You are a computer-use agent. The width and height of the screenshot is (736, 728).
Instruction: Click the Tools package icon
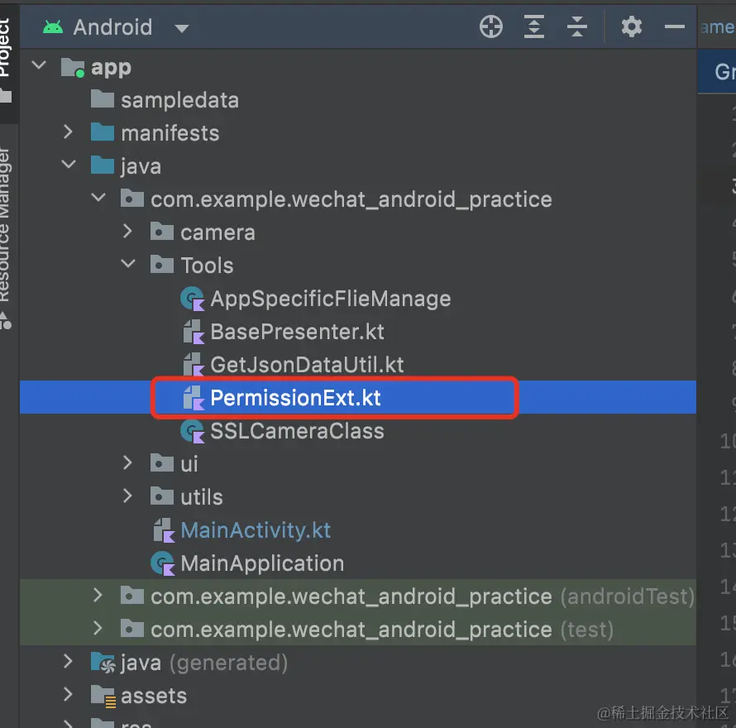(x=162, y=265)
